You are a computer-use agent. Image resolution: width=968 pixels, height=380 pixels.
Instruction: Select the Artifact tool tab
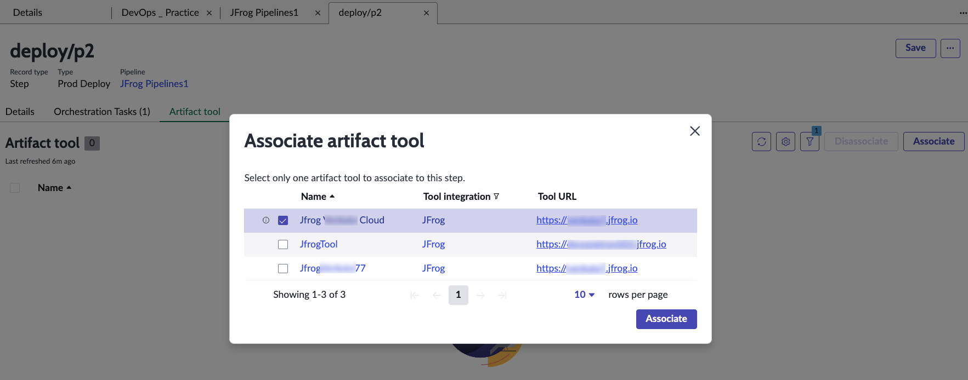195,112
